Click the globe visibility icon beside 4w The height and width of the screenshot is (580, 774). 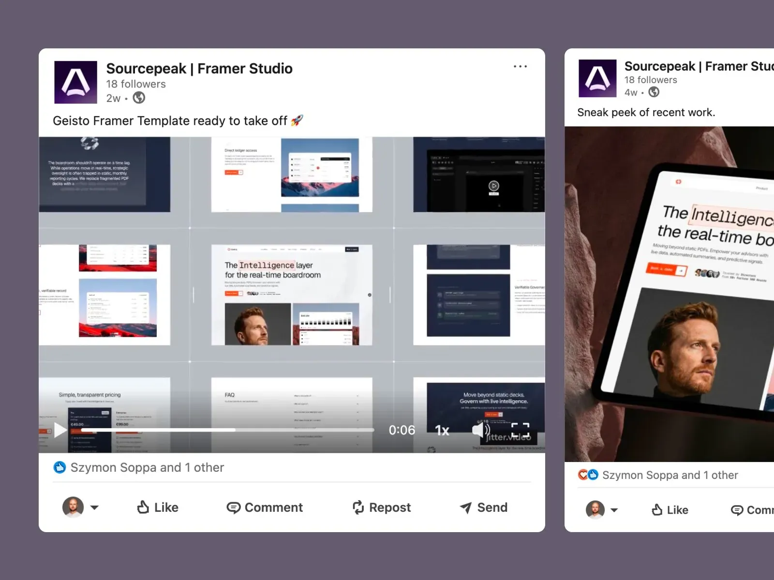pyautogui.click(x=654, y=92)
